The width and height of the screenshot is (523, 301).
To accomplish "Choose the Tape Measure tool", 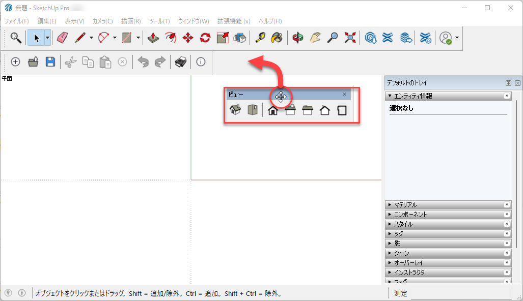I will (260, 38).
